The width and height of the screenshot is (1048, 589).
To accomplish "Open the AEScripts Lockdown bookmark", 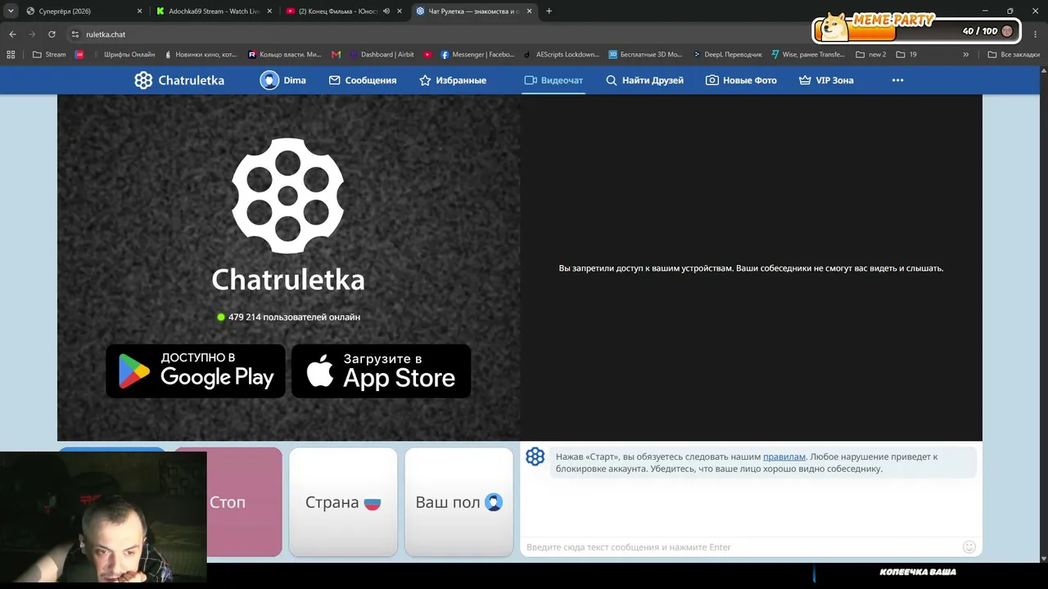I will pyautogui.click(x=562, y=55).
